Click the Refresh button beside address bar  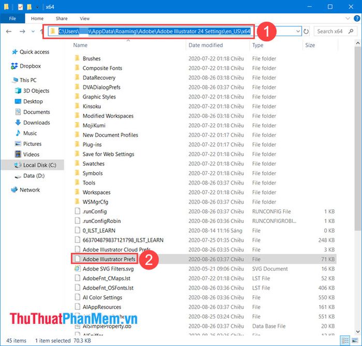click(x=306, y=31)
